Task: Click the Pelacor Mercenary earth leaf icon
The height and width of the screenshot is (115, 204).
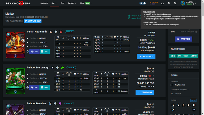Action: (x=62, y=68)
